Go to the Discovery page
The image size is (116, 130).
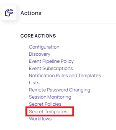(40, 54)
